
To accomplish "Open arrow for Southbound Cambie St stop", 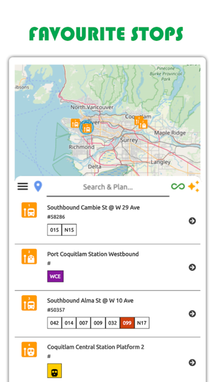I will click(x=193, y=221).
